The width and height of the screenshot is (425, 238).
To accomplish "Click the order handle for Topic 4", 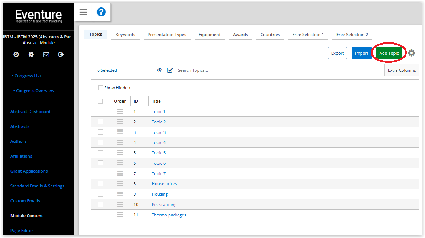I will tap(120, 142).
